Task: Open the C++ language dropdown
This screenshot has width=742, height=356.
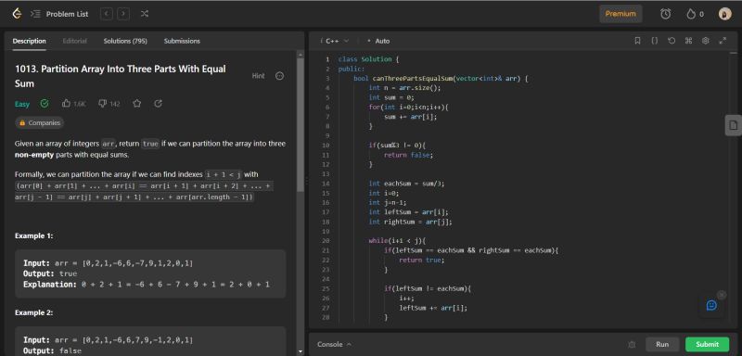Action: (335, 41)
